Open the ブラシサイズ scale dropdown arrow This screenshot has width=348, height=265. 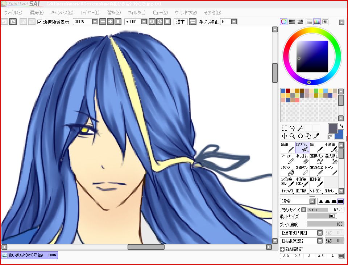click(x=304, y=210)
